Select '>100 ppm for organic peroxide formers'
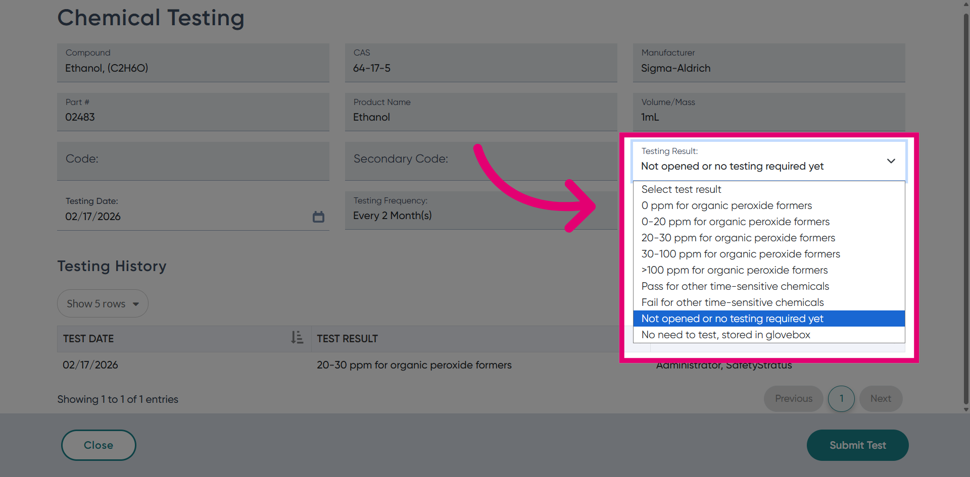The height and width of the screenshot is (477, 970). pyautogui.click(x=769, y=270)
